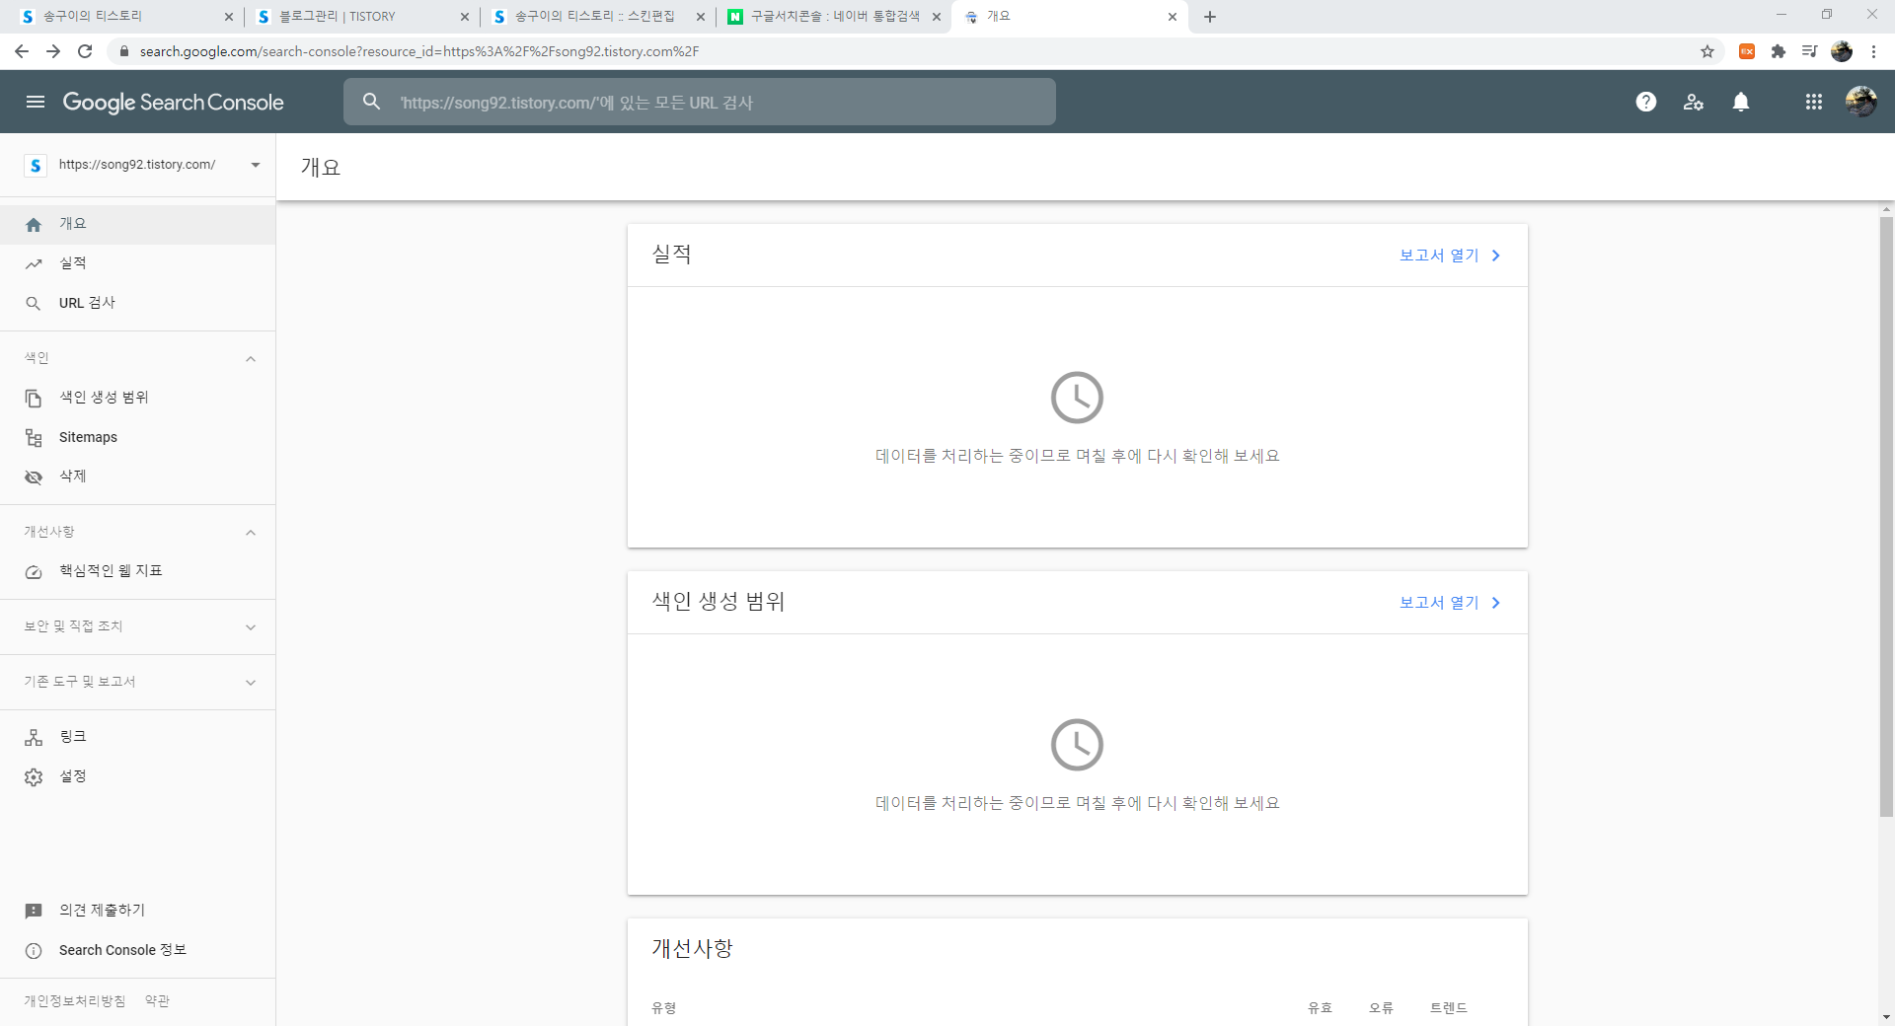Bookmark this page with the star icon
The image size is (1895, 1026).
coord(1707,51)
